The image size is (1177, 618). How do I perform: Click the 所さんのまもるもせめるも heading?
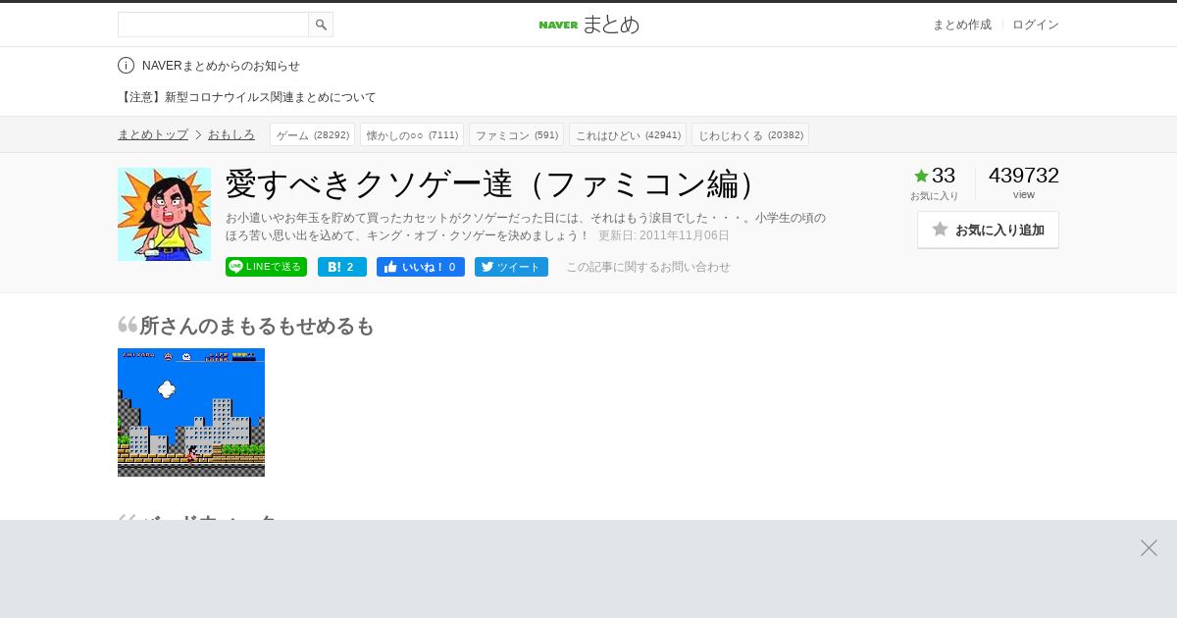pos(257,326)
